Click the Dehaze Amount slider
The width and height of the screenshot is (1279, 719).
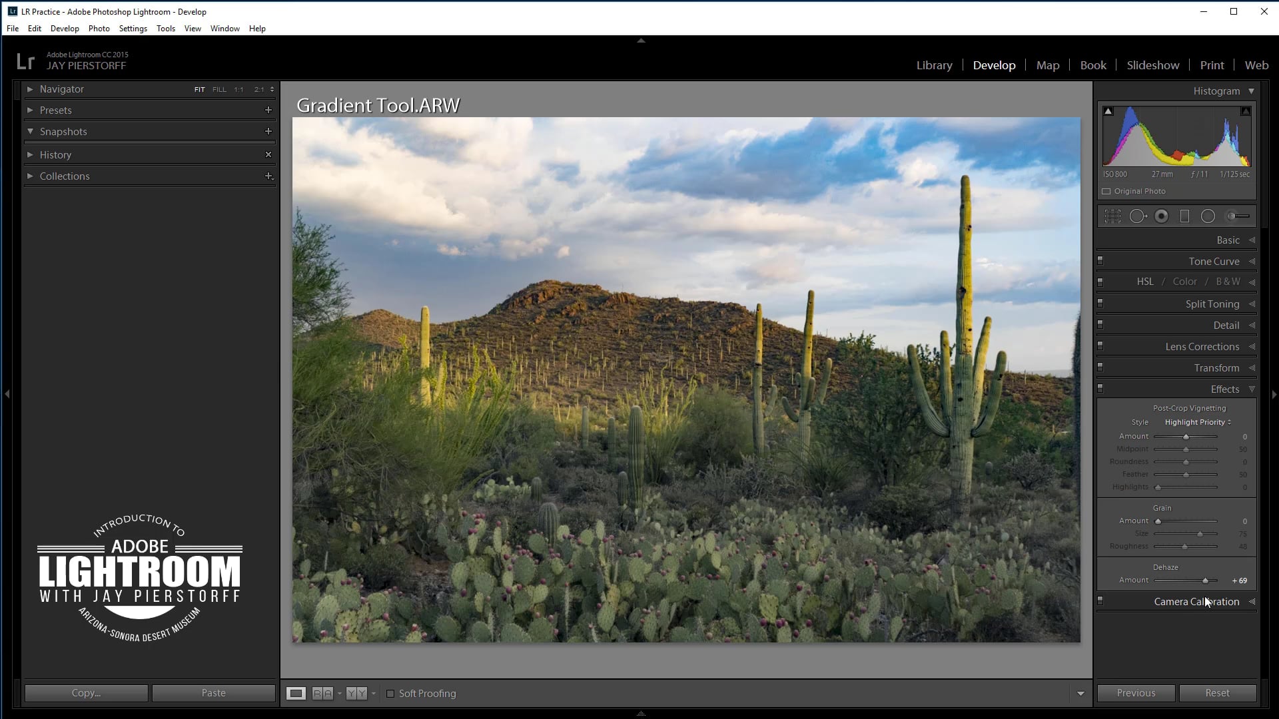pyautogui.click(x=1205, y=581)
